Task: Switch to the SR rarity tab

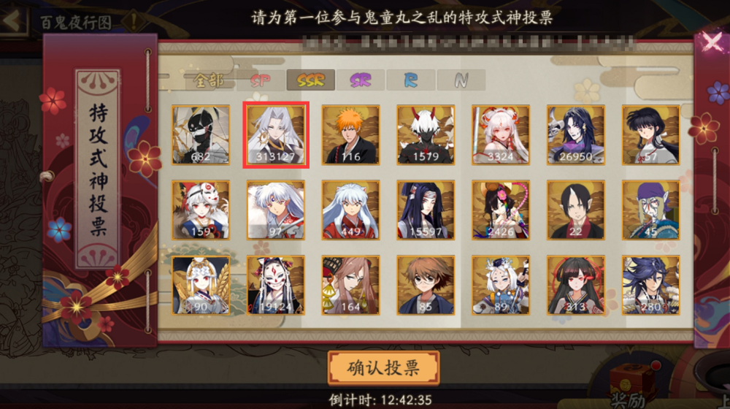Action: (361, 80)
